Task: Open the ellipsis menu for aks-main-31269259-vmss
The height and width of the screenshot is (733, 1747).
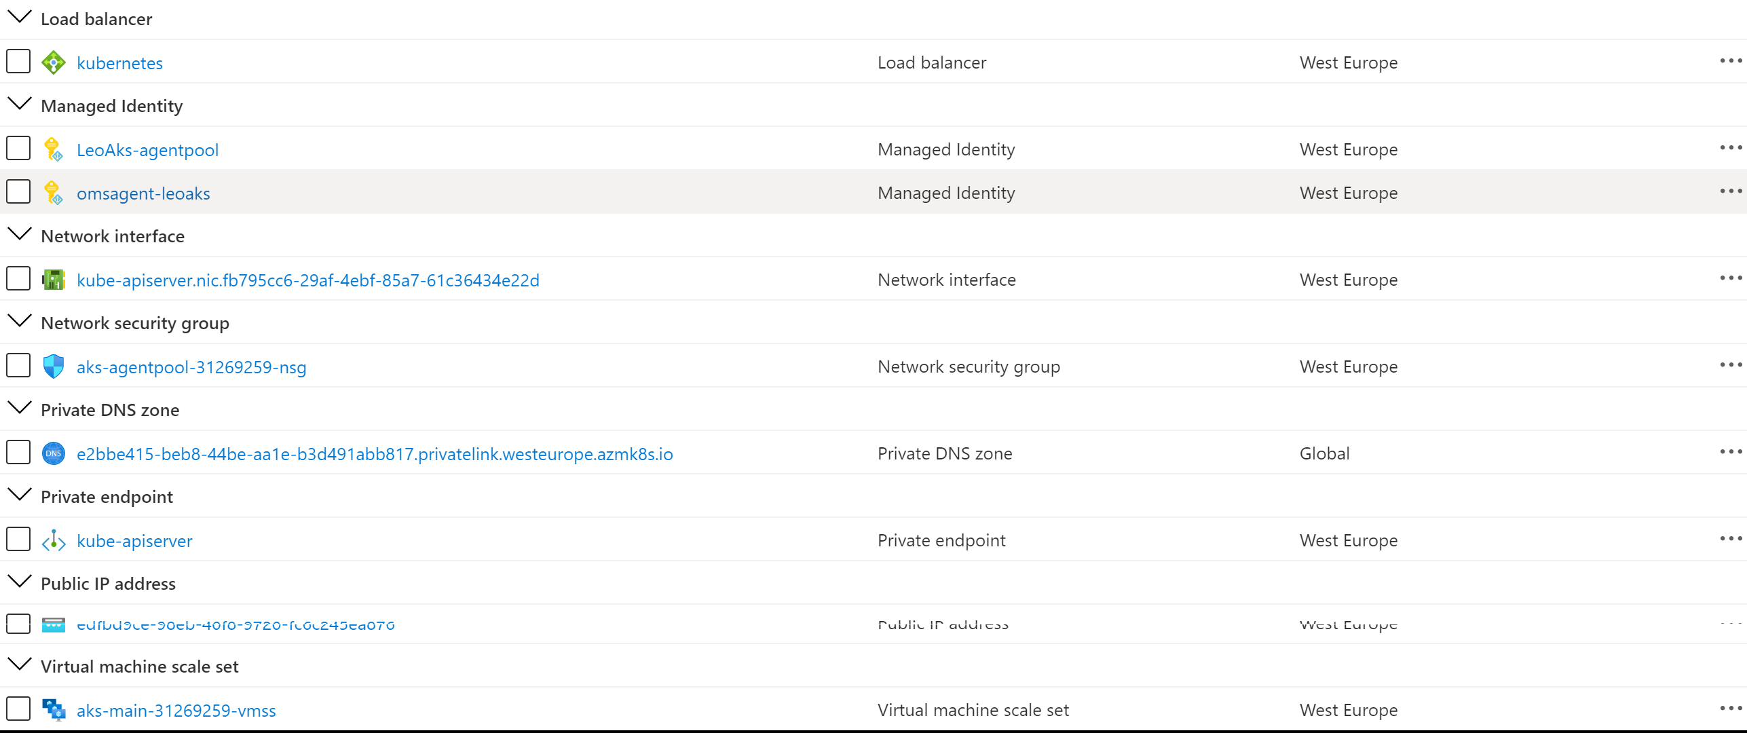Action: pyautogui.click(x=1730, y=709)
